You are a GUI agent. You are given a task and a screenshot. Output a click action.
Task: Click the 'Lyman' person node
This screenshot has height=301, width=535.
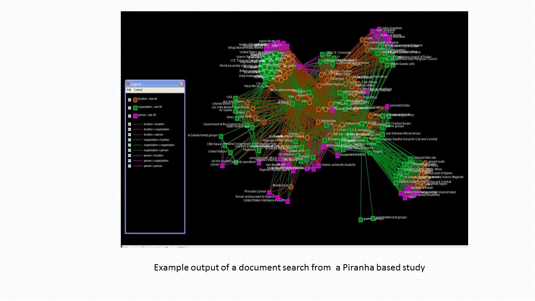click(222, 166)
